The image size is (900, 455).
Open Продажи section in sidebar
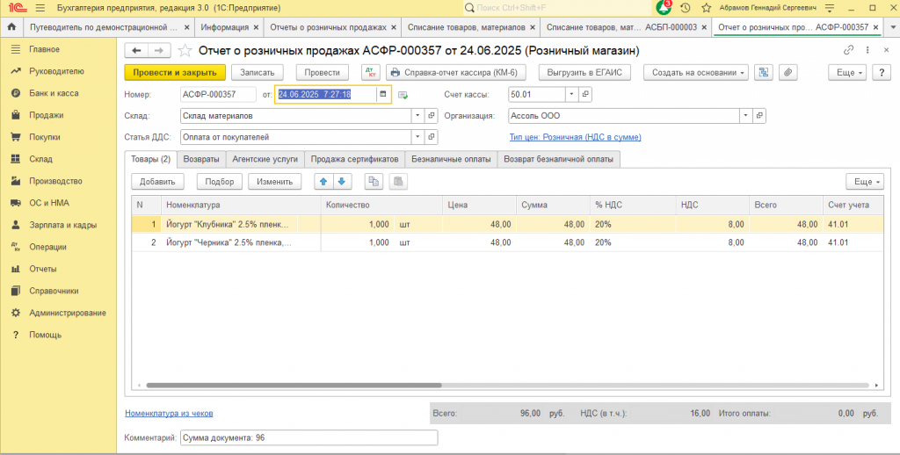pos(46,115)
